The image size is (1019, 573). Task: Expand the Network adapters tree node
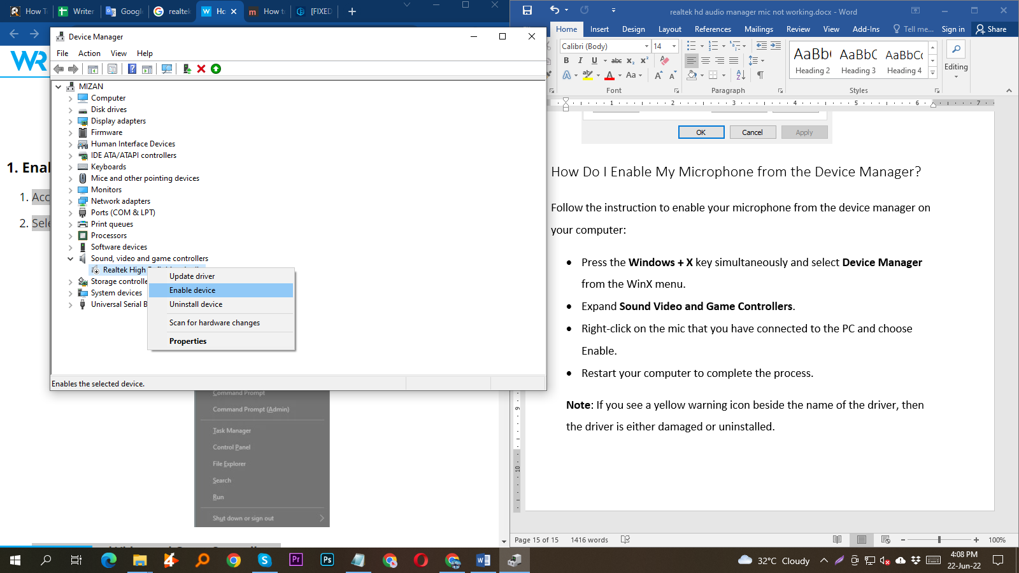(71, 201)
